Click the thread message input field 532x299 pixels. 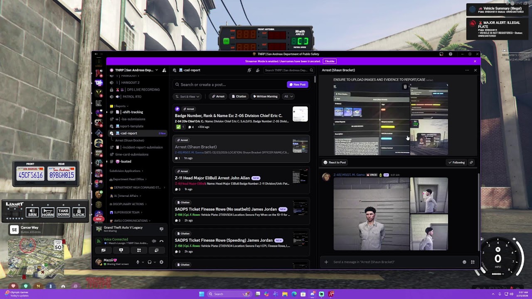click(x=395, y=262)
